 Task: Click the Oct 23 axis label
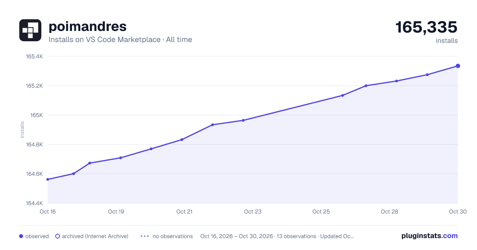point(253,212)
